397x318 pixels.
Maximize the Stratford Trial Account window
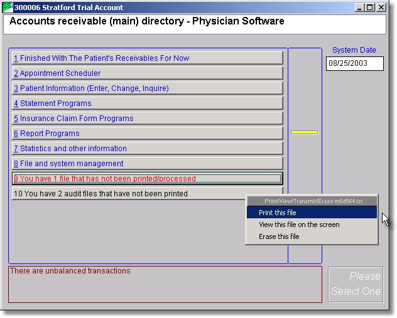(370, 8)
